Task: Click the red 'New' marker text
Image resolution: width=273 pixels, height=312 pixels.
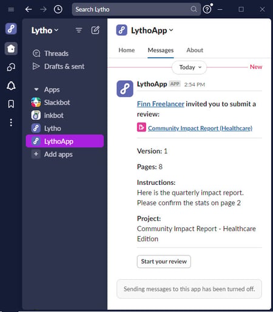Action: [x=256, y=67]
